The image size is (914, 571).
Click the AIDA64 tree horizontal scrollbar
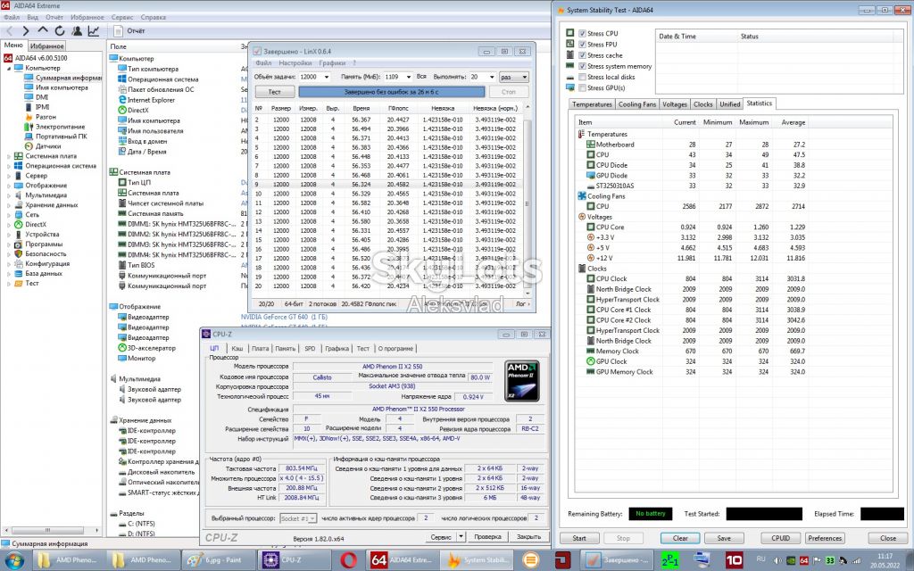pos(51,530)
